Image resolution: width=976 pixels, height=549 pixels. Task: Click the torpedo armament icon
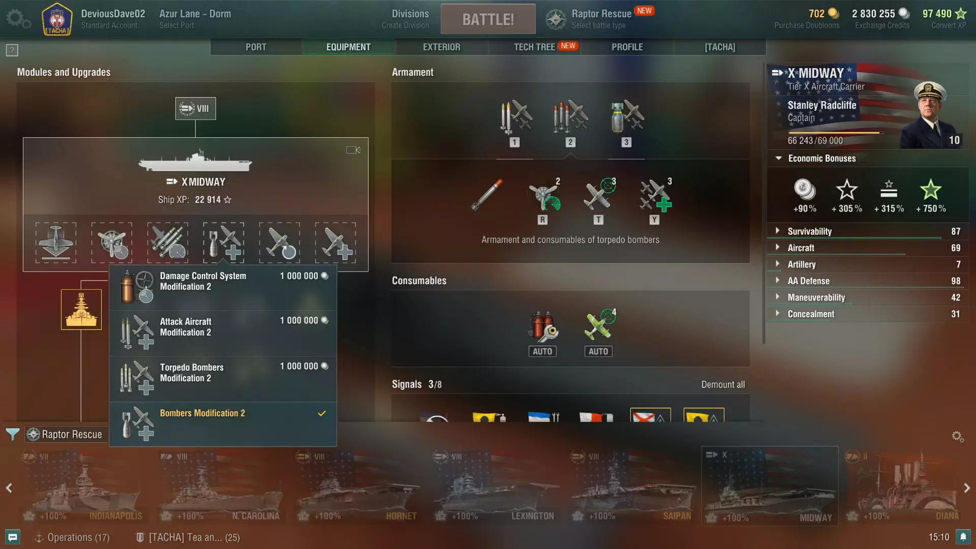[x=487, y=195]
